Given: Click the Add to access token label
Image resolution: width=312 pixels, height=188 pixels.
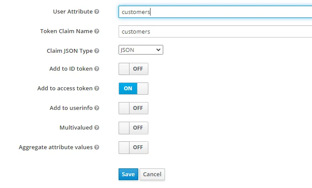Looking at the screenshot, I should (x=65, y=88).
